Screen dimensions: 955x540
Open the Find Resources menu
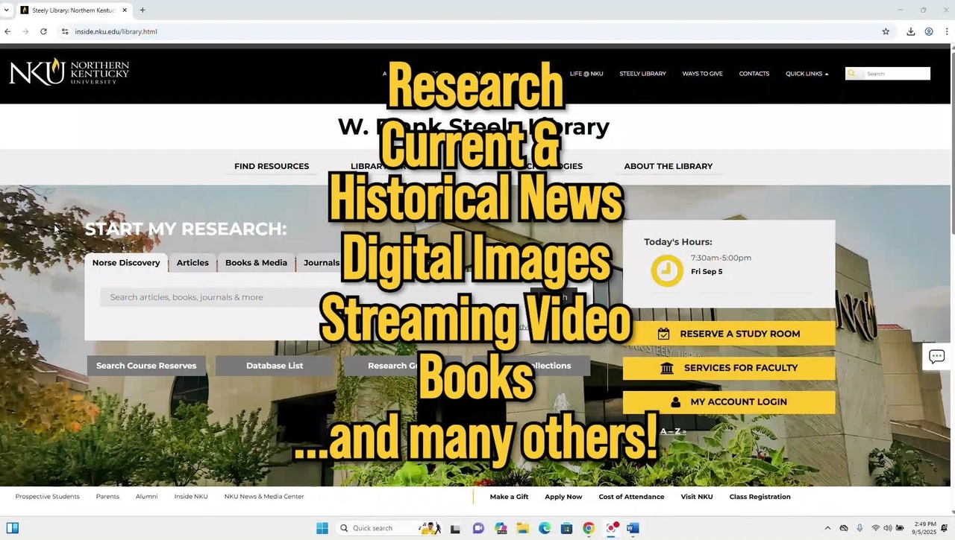[x=272, y=166]
